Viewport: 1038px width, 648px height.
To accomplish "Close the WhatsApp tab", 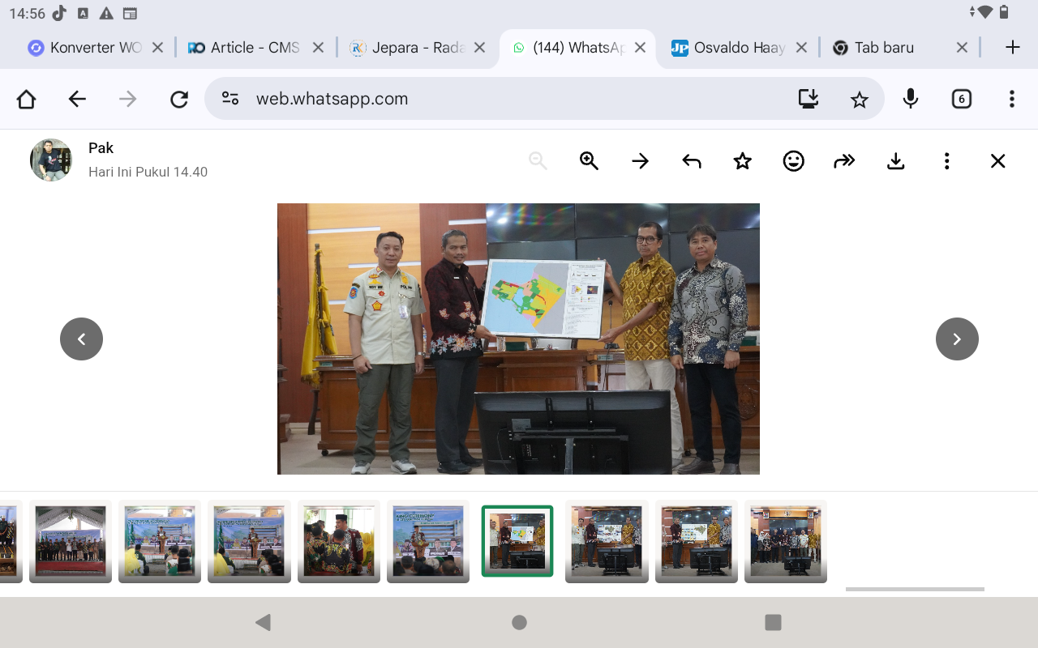I will (640, 48).
